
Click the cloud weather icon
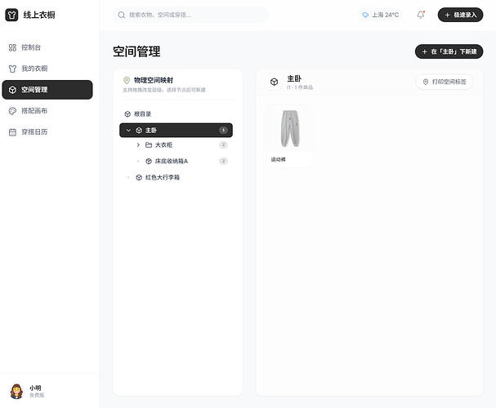tap(365, 15)
